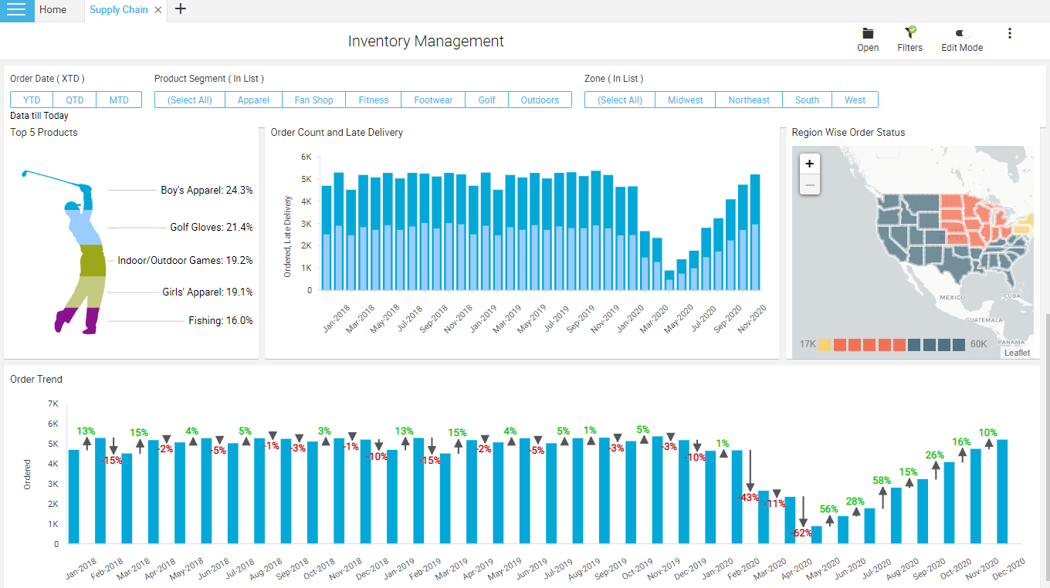Zoom out on the region map
This screenshot has height=588, width=1050.
pos(809,184)
